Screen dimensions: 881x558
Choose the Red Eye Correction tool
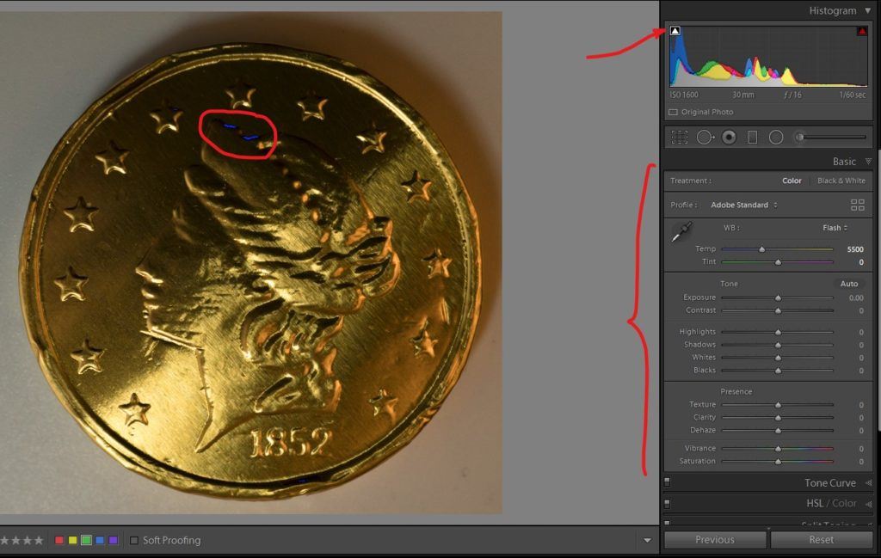click(729, 137)
